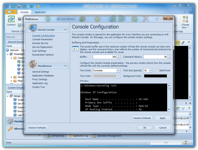This screenshot has width=198, height=150.
Task: Open the Font Size dropdown
Action: (151, 70)
